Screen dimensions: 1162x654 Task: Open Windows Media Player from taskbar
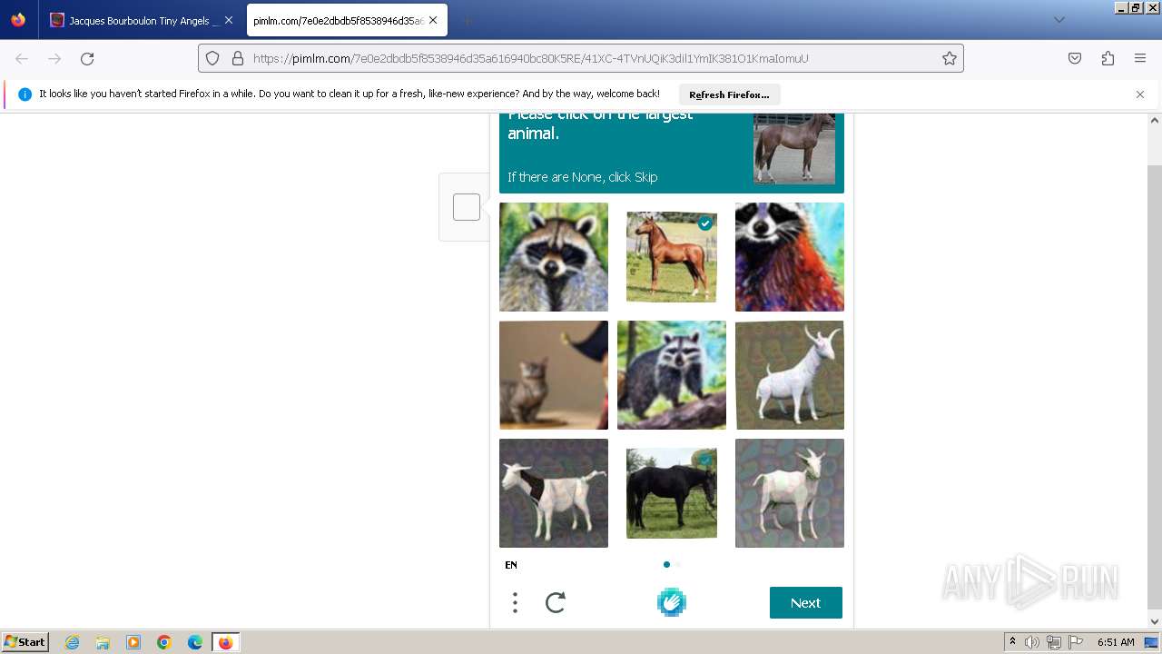pyautogui.click(x=133, y=642)
